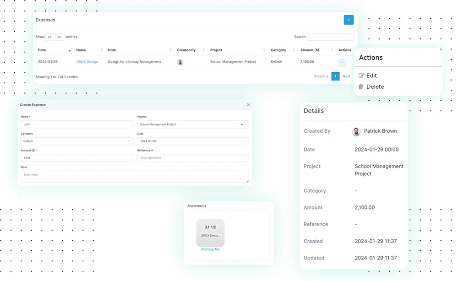
Task: Click the Enter Note text area
Action: tap(135, 176)
